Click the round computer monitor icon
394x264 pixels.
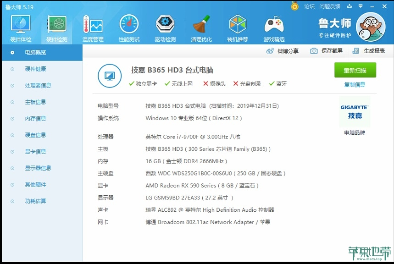110,76
